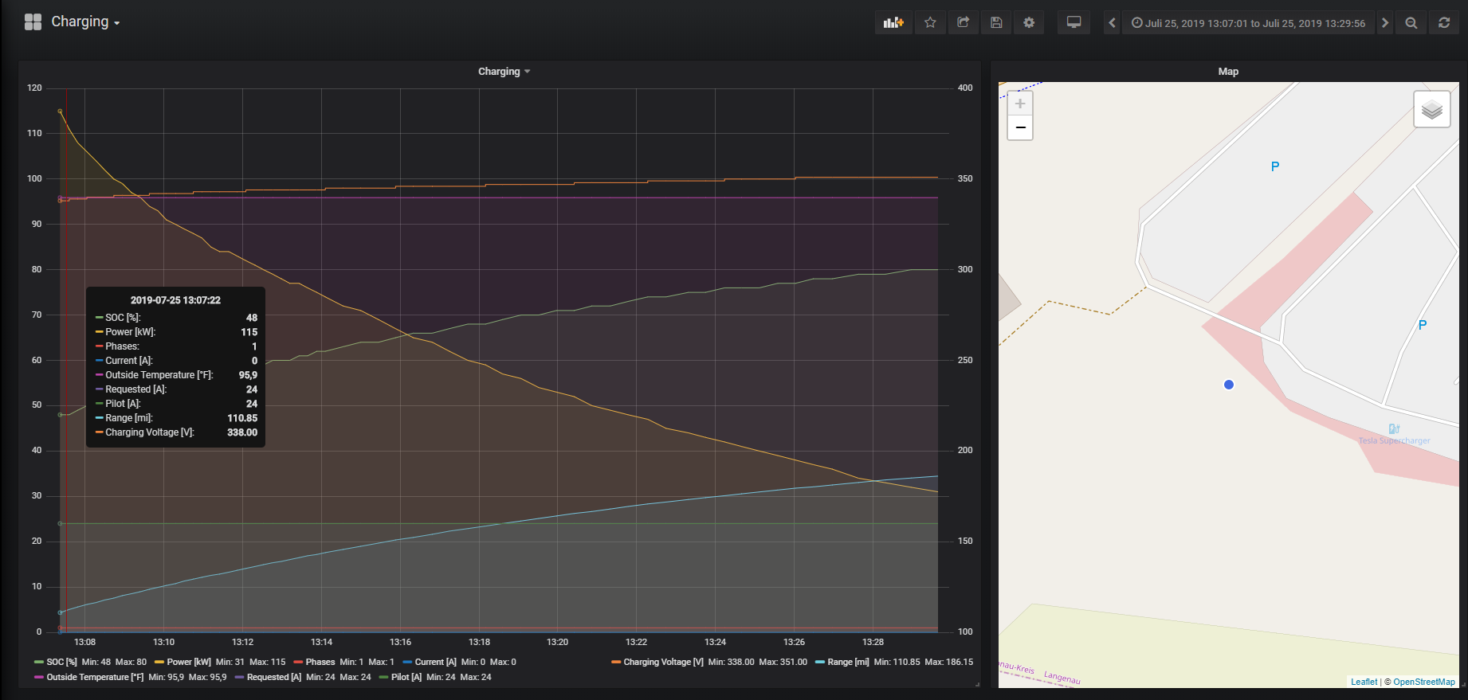1468x700 pixels.
Task: Click the SOC green color swatch in legend
Action: [39, 662]
